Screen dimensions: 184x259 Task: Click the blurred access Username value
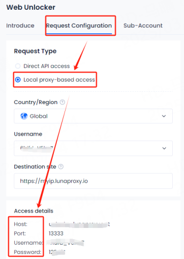coord(66,243)
